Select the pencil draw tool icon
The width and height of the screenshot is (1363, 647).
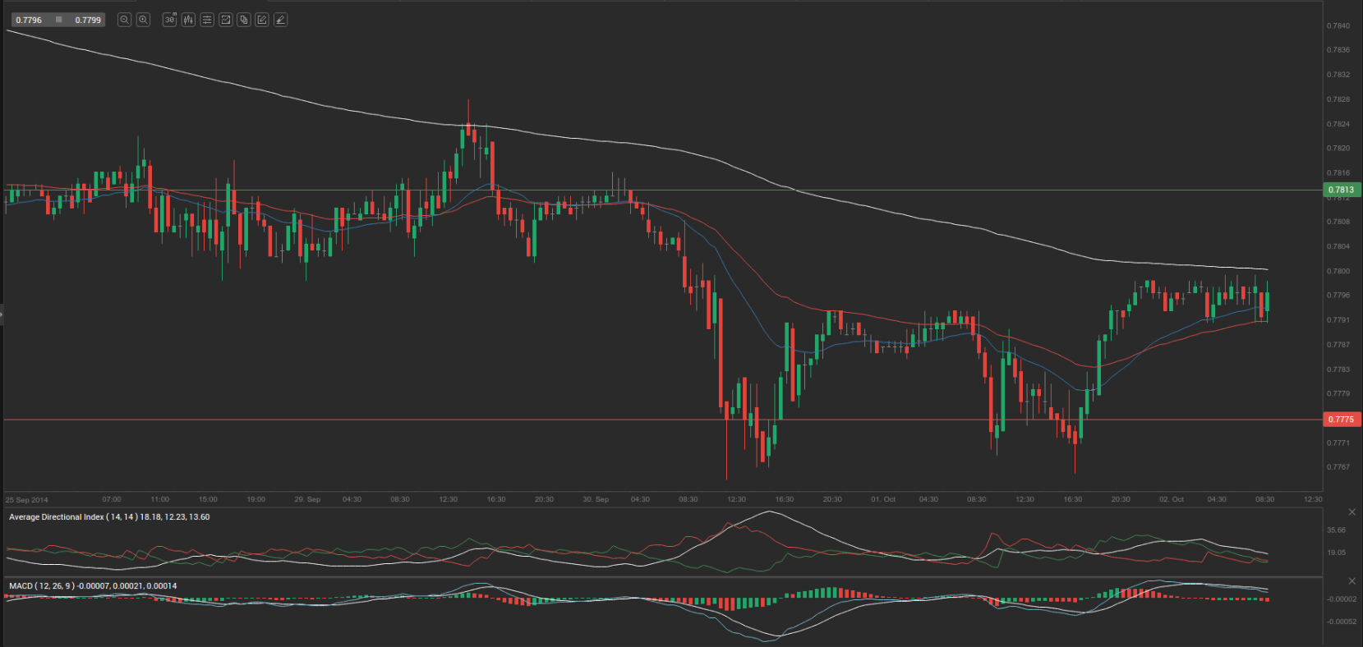(281, 20)
